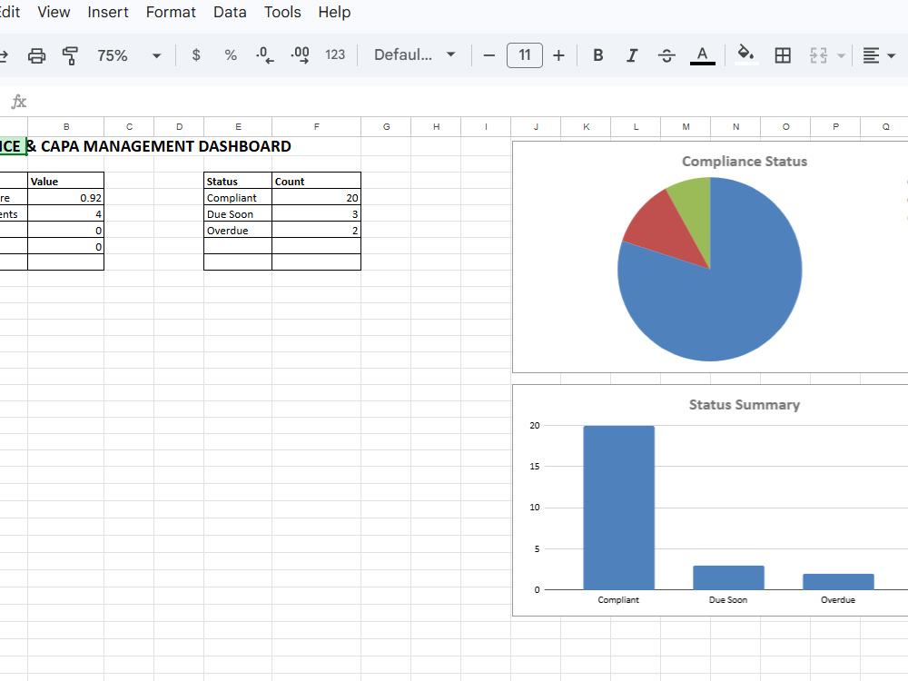Format as percent

click(231, 55)
